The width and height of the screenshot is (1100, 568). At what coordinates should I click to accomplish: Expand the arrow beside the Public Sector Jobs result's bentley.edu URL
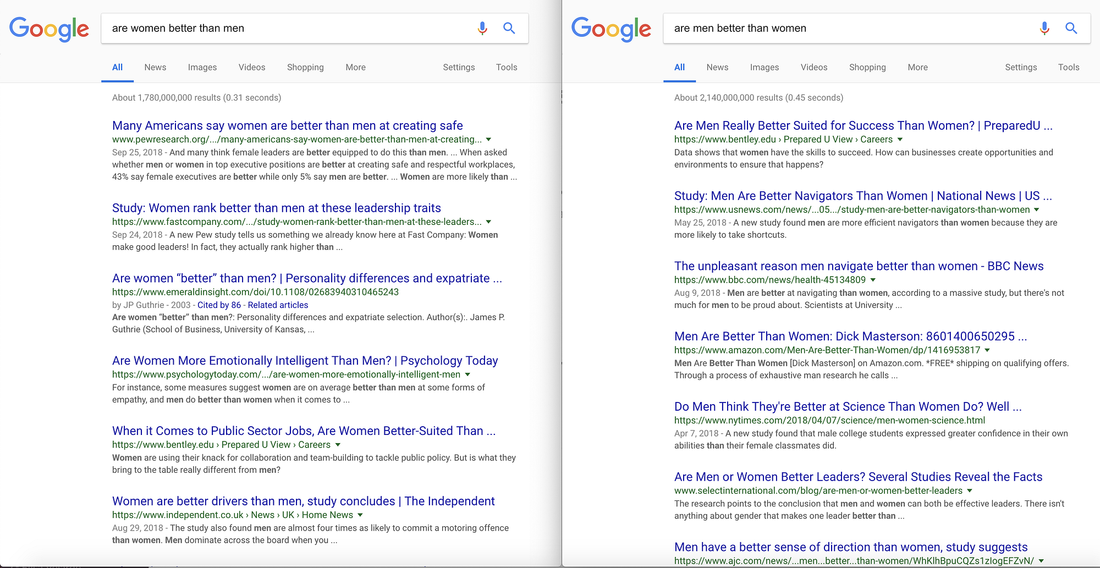(338, 445)
